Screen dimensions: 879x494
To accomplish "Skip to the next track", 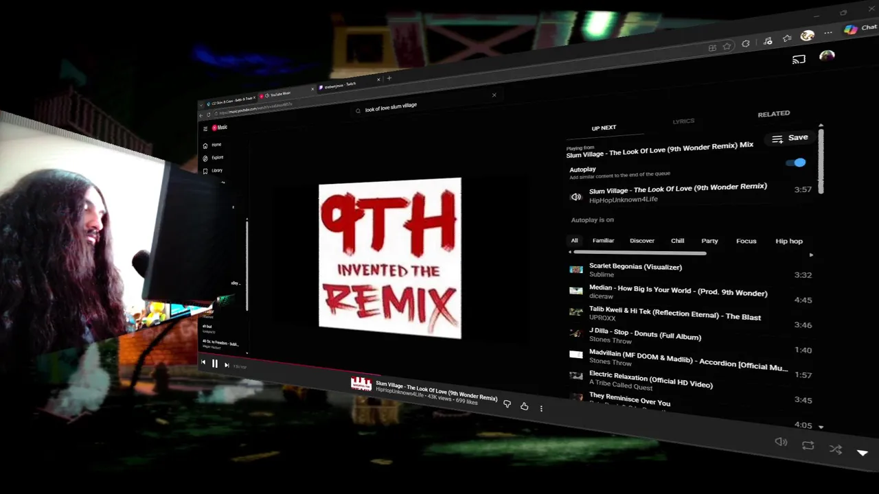I will click(x=227, y=365).
